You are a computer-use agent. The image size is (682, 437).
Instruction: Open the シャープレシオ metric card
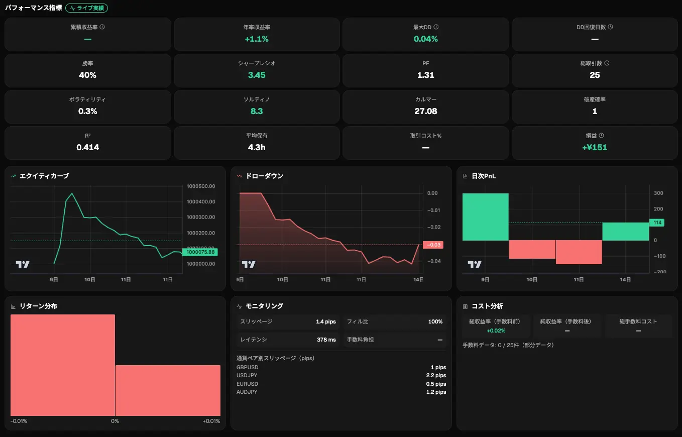(x=257, y=70)
